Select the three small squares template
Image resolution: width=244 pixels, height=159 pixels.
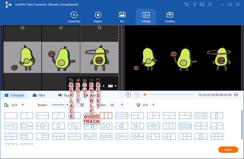coord(106,137)
